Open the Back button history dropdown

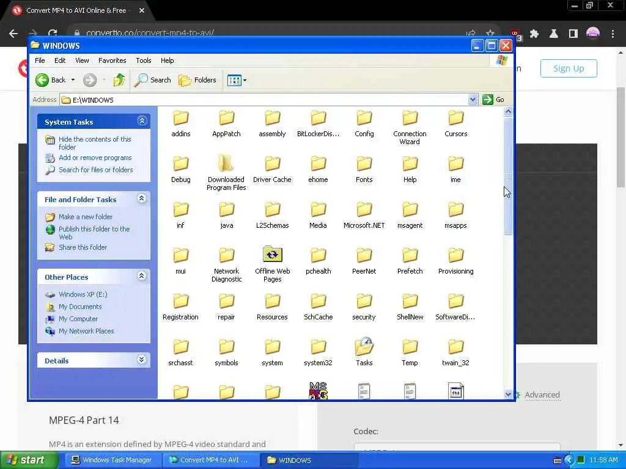tap(73, 80)
